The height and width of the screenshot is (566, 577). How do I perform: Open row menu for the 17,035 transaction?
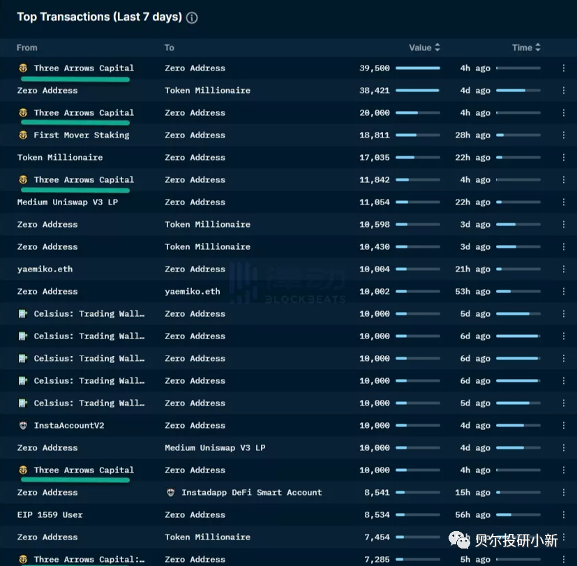coord(563,158)
